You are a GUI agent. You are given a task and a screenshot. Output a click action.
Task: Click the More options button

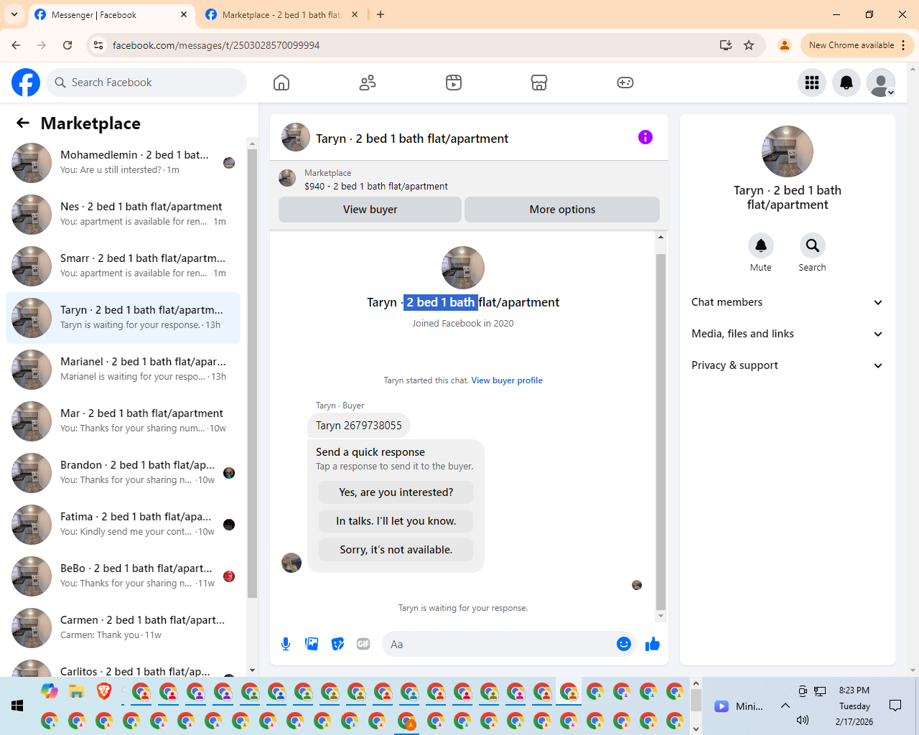562,210
